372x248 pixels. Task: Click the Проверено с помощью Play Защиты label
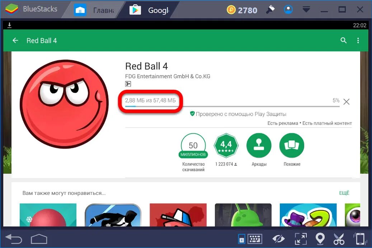click(x=238, y=114)
